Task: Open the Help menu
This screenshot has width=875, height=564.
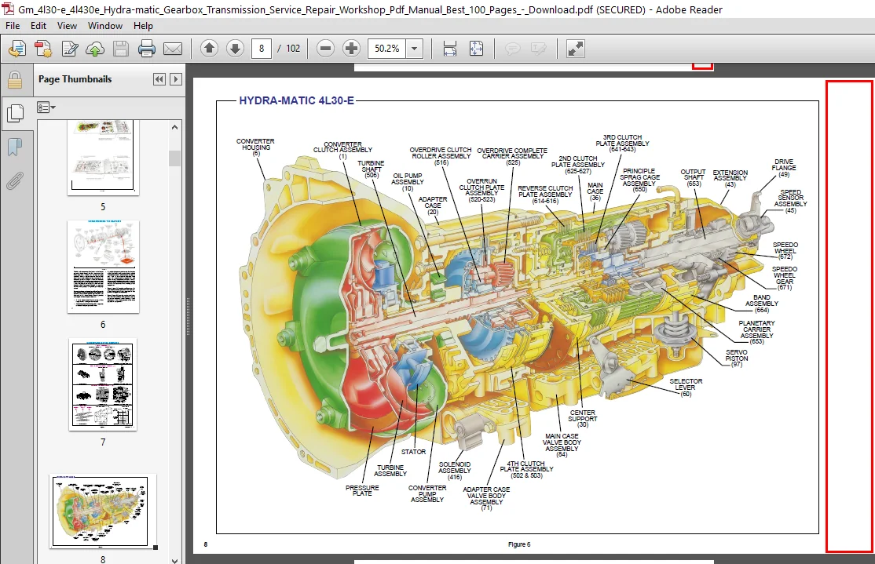Action: [x=143, y=26]
